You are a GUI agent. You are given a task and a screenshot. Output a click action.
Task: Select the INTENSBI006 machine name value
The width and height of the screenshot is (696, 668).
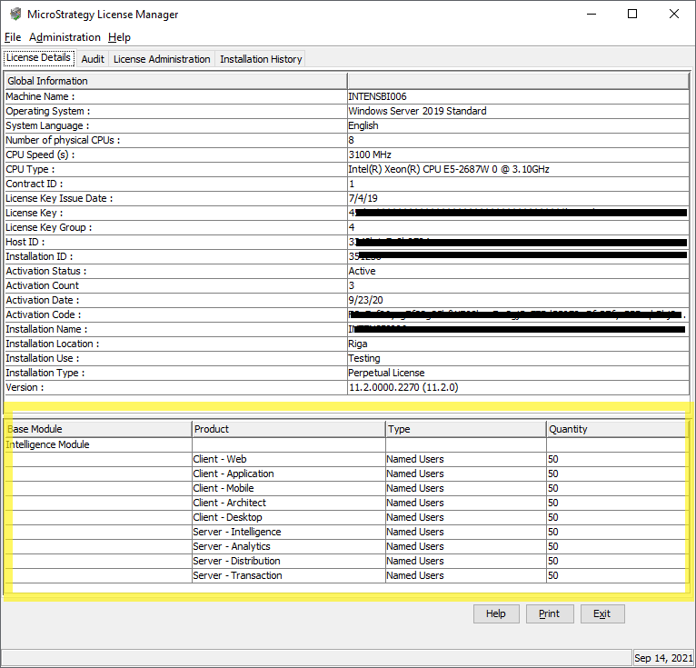tap(377, 96)
